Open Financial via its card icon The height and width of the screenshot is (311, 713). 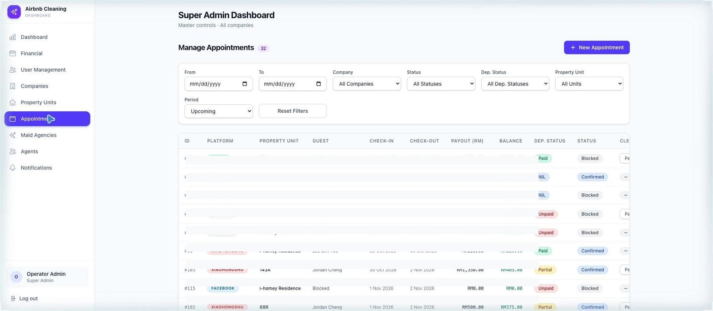[12, 53]
